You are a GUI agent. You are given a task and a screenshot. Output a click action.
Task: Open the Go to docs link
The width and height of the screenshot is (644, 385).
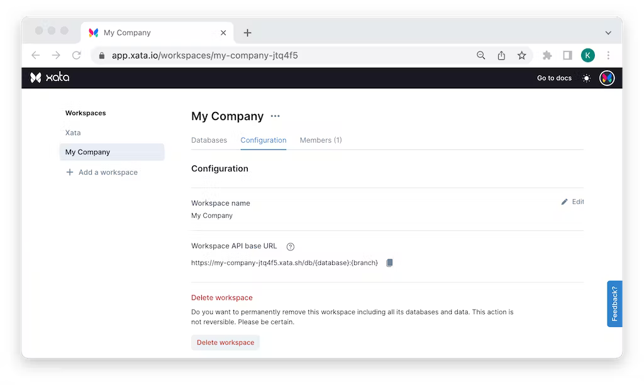tap(554, 78)
